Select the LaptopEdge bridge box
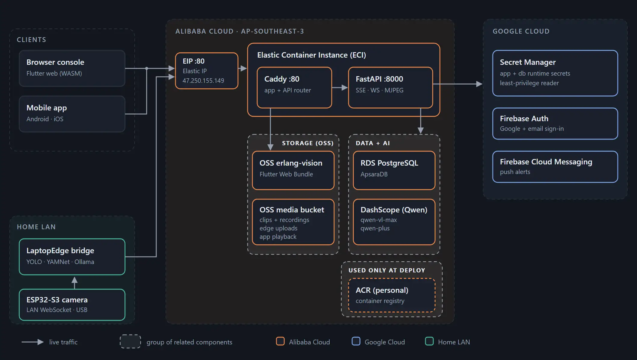The width and height of the screenshot is (637, 360). click(x=72, y=257)
